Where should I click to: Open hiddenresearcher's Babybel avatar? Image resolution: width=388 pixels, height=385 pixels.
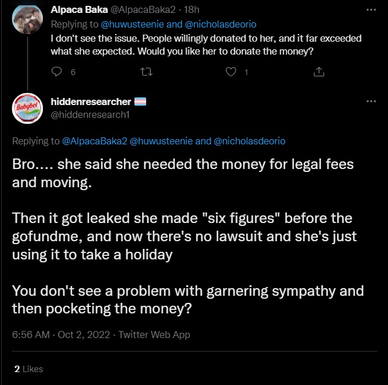(x=27, y=108)
